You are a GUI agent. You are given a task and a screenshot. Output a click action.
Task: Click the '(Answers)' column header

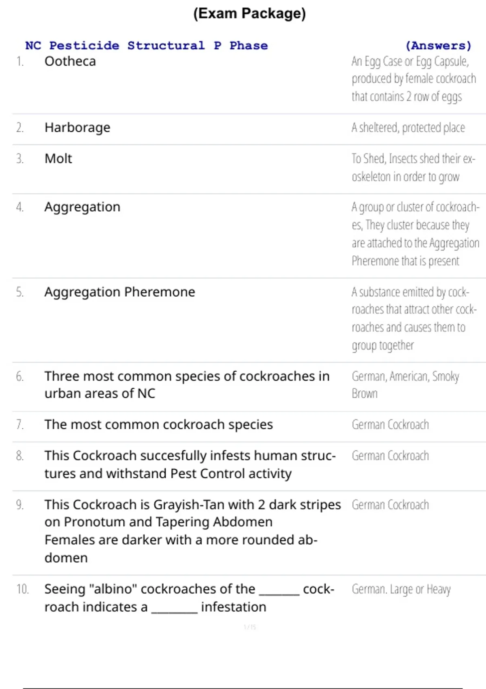coord(439,45)
